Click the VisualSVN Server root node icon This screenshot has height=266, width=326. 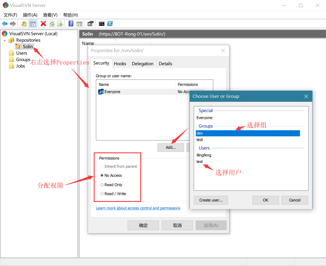pos(5,34)
